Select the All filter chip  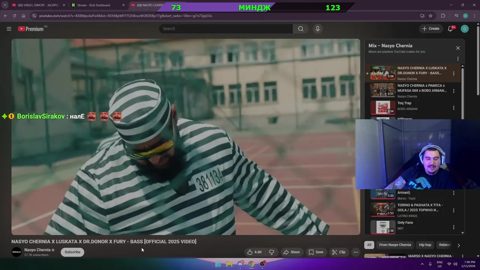pos(369,245)
